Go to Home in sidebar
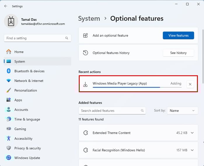This screenshot has width=204, height=166. [x=19, y=52]
